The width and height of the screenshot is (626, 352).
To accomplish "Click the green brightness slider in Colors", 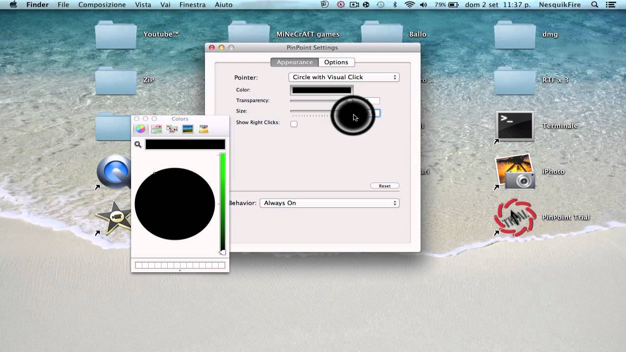I will pyautogui.click(x=223, y=203).
